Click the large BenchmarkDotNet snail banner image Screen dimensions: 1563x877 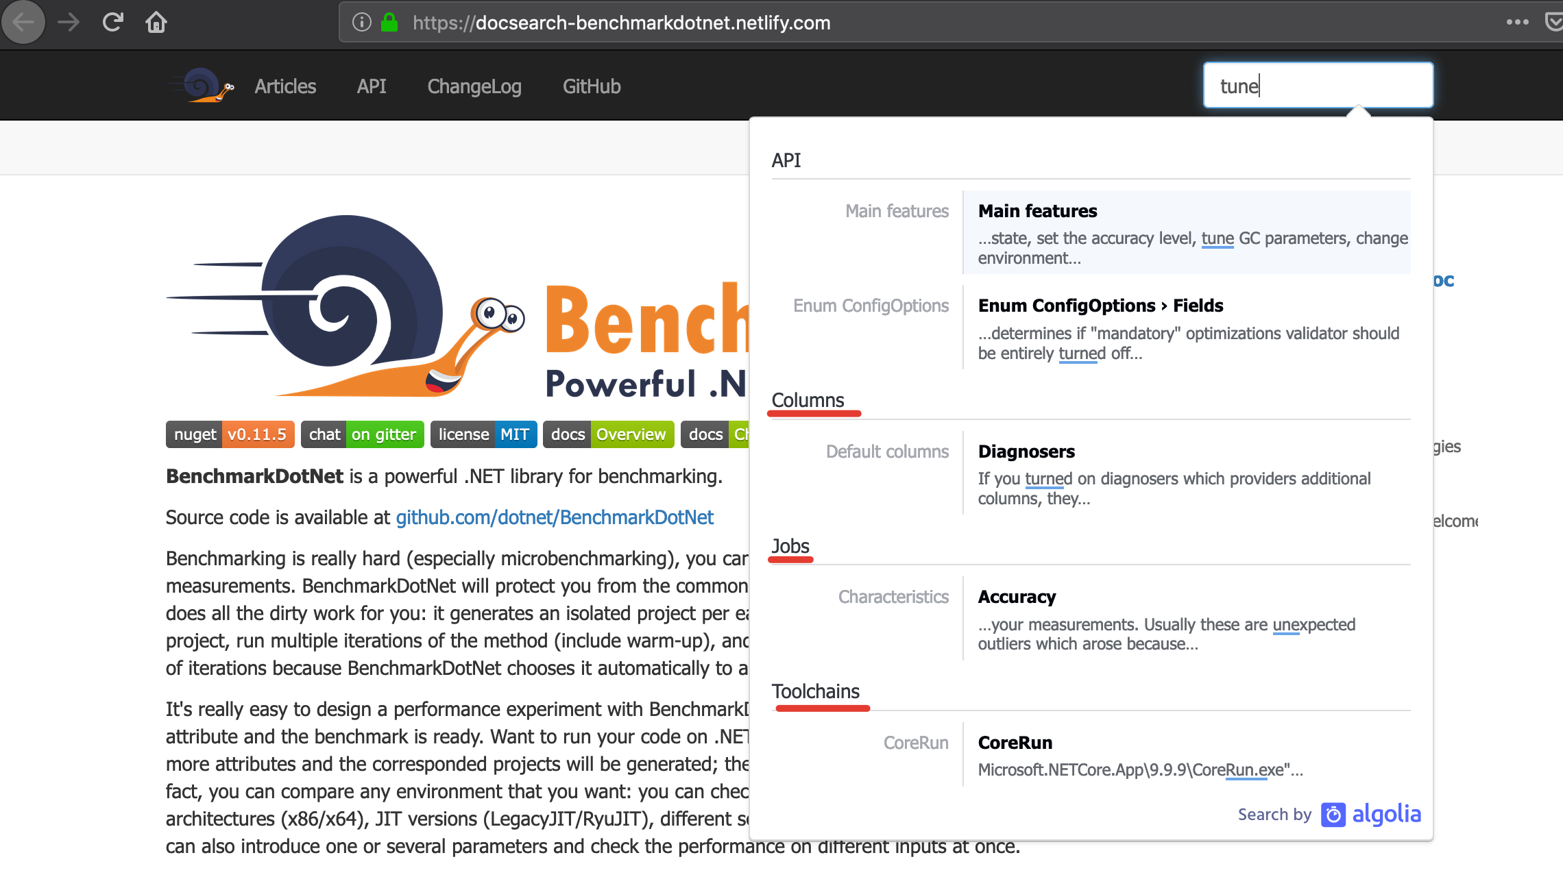[x=456, y=306]
